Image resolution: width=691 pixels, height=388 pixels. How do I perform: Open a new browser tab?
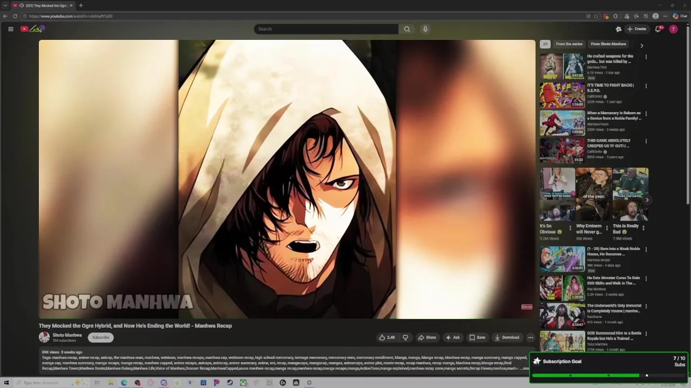(81, 5)
